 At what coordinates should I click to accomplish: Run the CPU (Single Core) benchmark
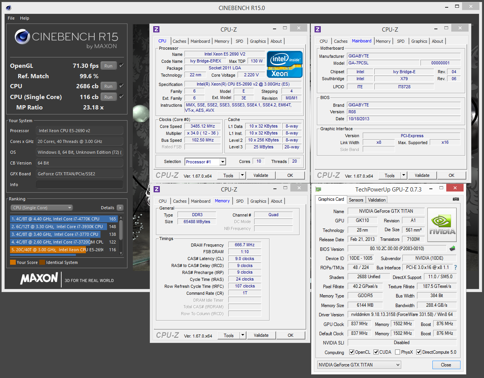tap(109, 97)
